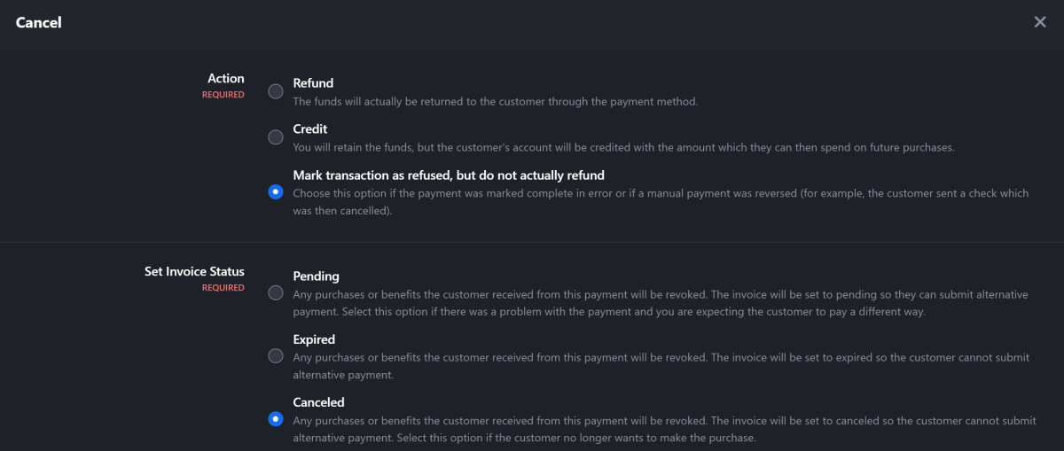Click the Cancel dialog title
1064x451 pixels.
[39, 23]
